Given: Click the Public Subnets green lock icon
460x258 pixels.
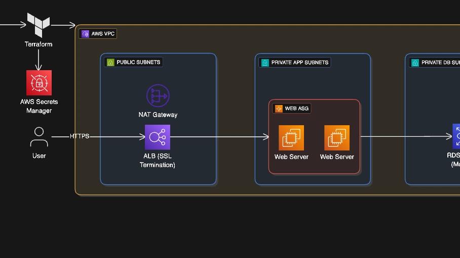Looking at the screenshot, I should click(x=110, y=63).
